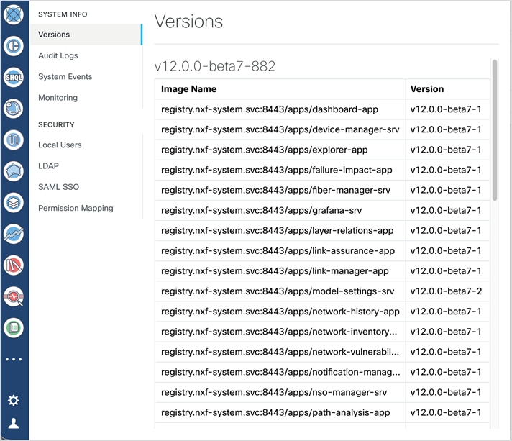Select the network-history-app image name
The width and height of the screenshot is (512, 441).
(x=280, y=312)
